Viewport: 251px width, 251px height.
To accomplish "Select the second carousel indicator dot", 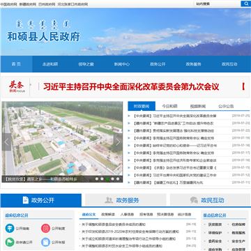I will point(102,178).
